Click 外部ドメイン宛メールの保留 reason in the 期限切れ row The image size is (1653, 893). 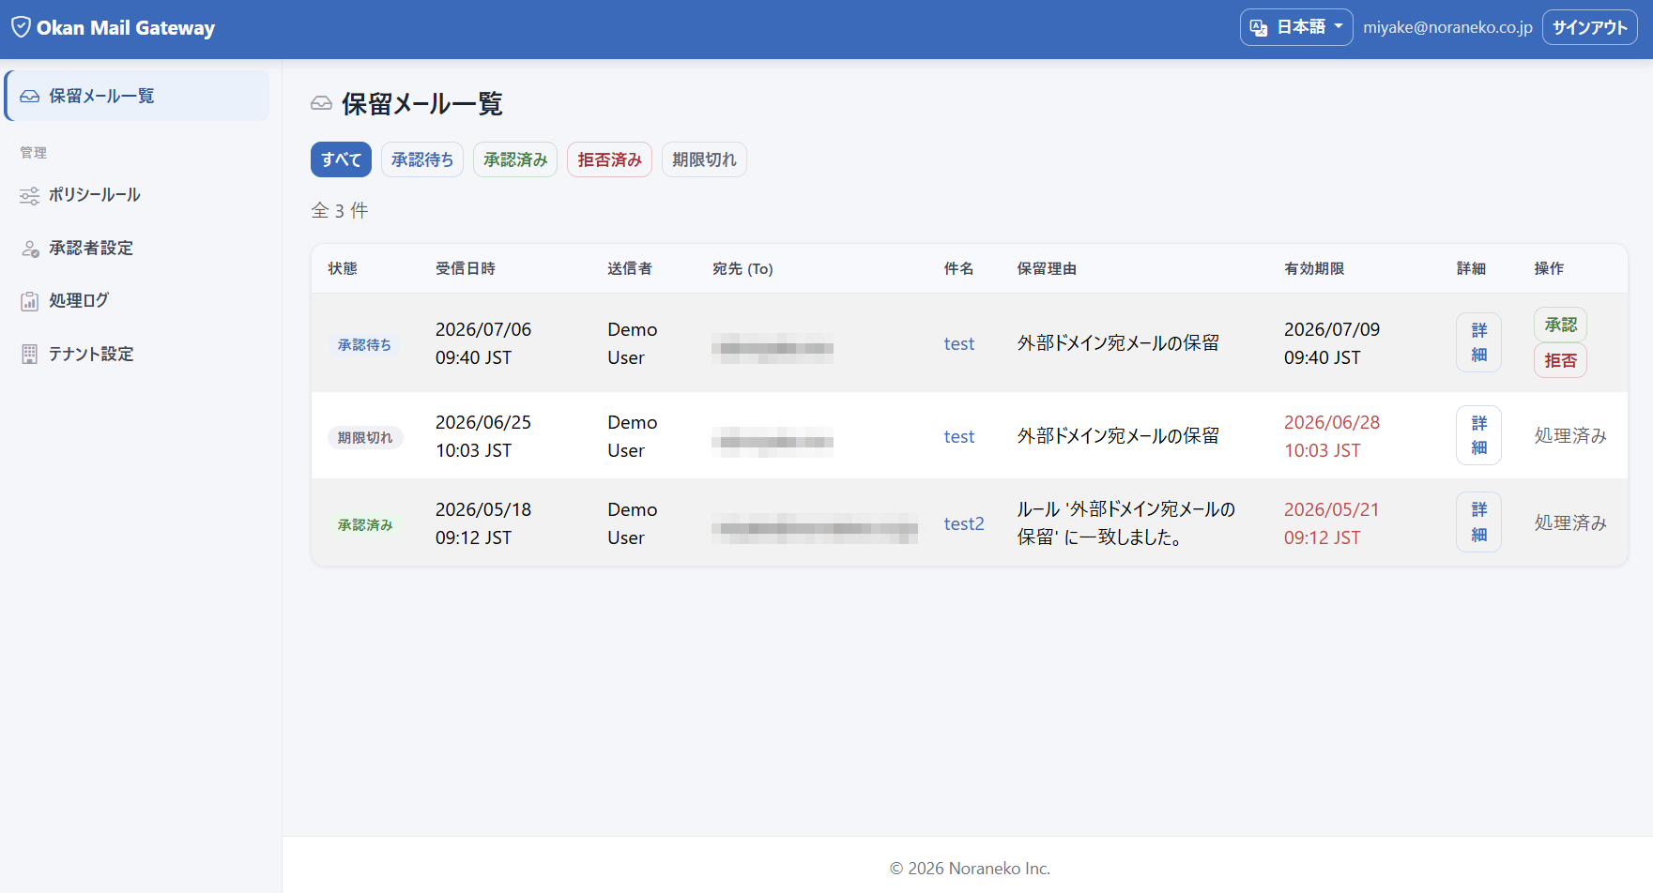1118,436
